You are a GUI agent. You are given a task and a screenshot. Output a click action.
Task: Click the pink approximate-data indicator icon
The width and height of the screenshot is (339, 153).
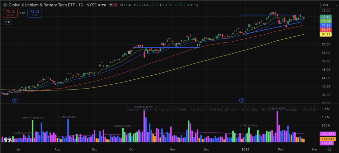tap(116, 5)
